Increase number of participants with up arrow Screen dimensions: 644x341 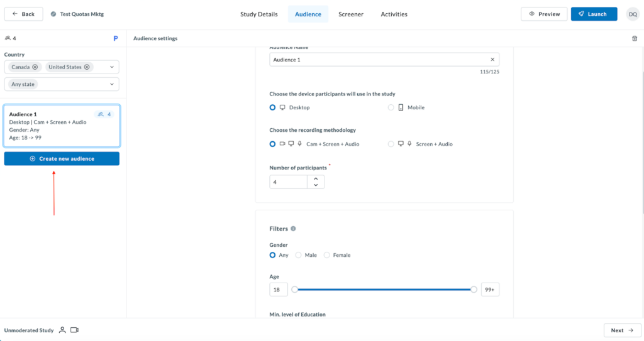(316, 178)
